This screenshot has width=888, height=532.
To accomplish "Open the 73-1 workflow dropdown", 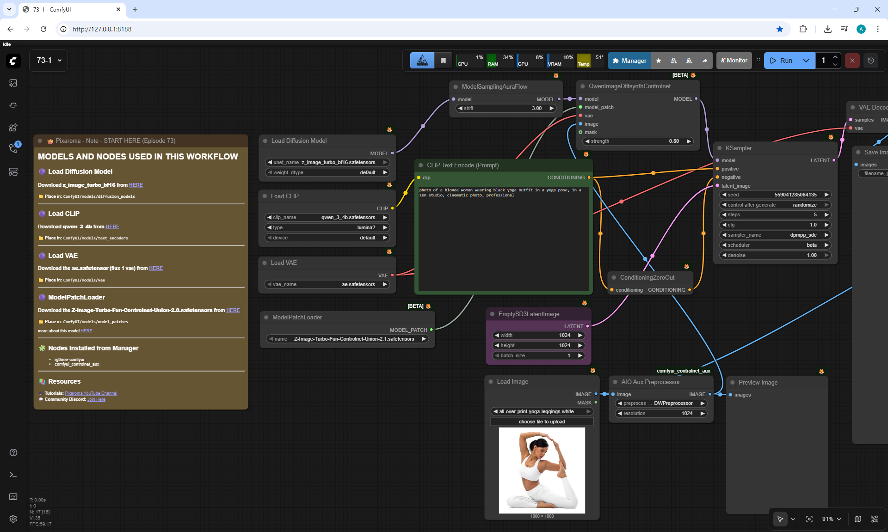I will (49, 61).
